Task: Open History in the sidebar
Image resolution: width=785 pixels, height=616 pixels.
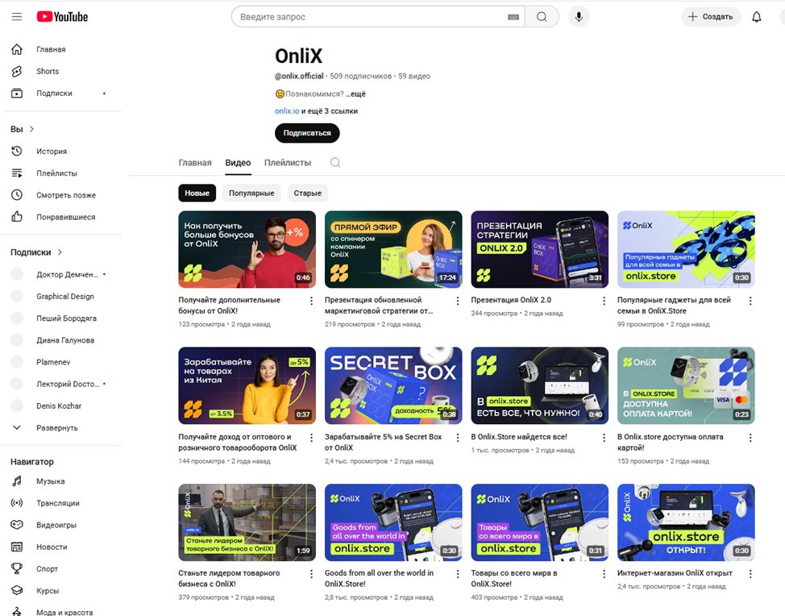Action: point(51,152)
